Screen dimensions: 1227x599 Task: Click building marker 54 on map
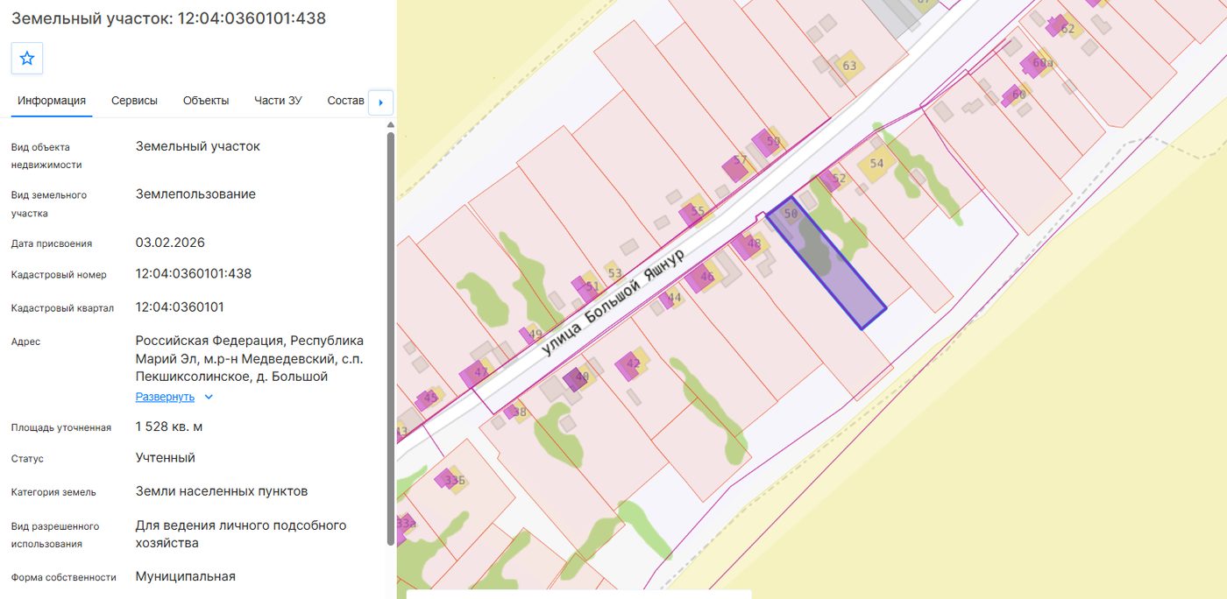(876, 164)
